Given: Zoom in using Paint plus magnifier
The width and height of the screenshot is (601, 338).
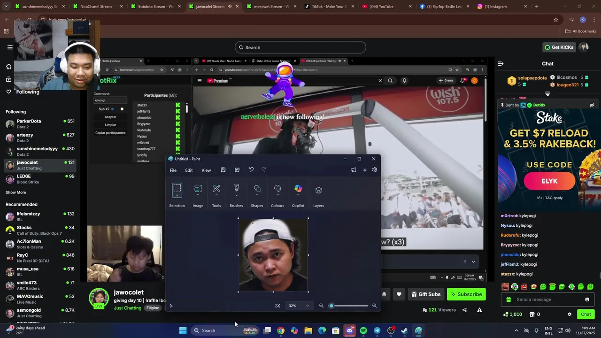Looking at the screenshot, I should tap(374, 306).
